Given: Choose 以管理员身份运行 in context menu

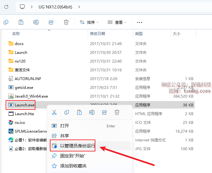Looking at the screenshot, I should (x=90, y=146).
